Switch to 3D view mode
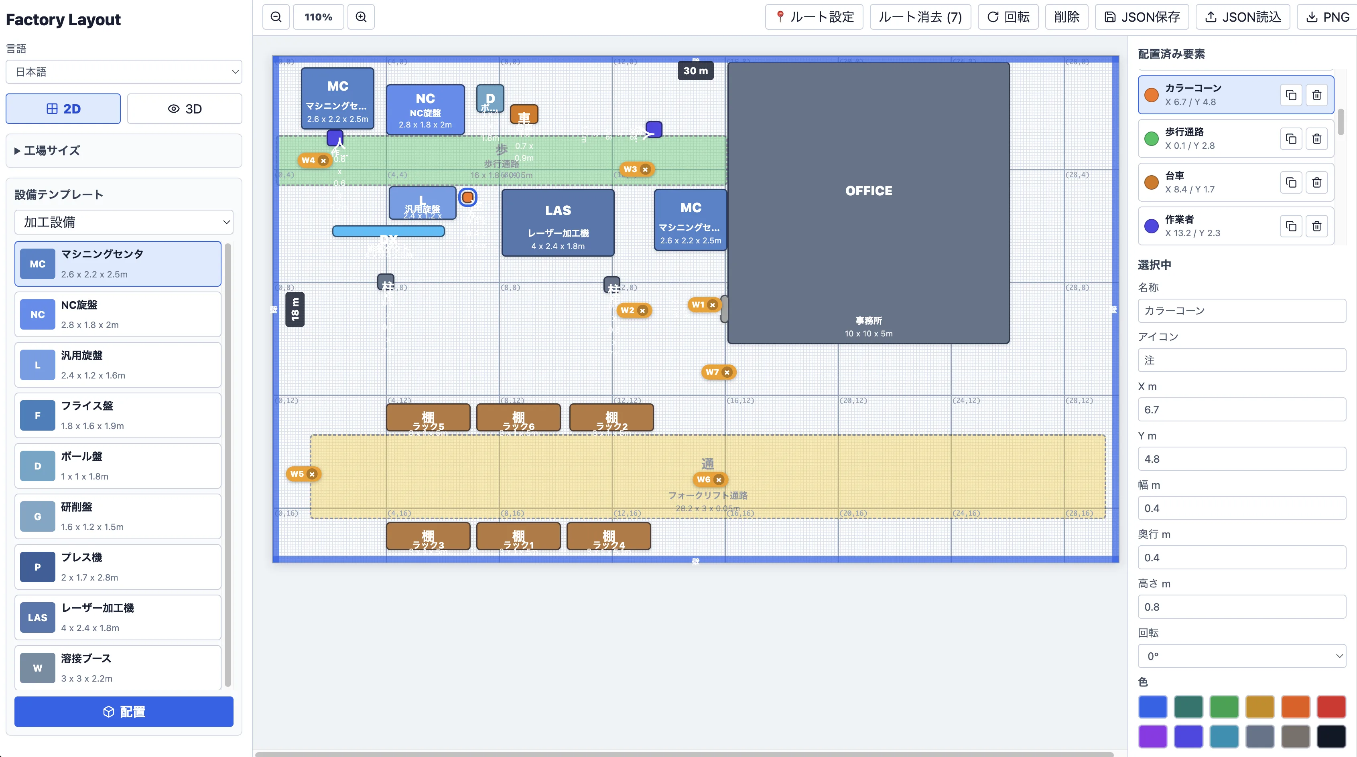The width and height of the screenshot is (1357, 757). 185,109
